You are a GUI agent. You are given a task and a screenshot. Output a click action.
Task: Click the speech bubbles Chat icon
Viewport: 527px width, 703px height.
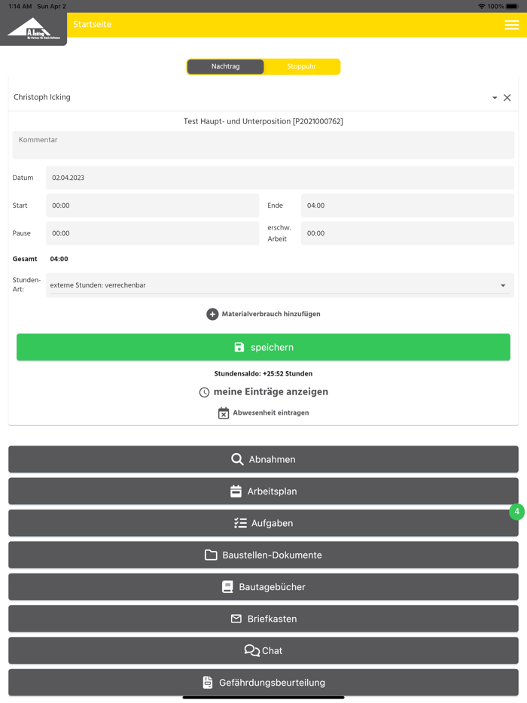click(251, 650)
